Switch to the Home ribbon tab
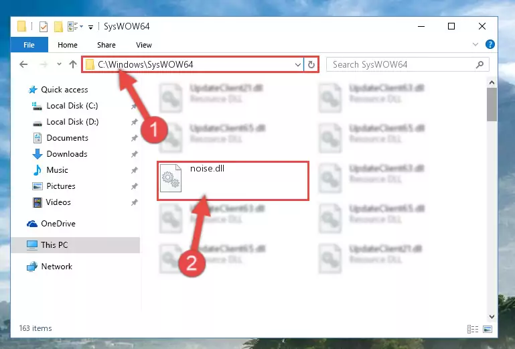This screenshot has width=515, height=349. click(68, 45)
